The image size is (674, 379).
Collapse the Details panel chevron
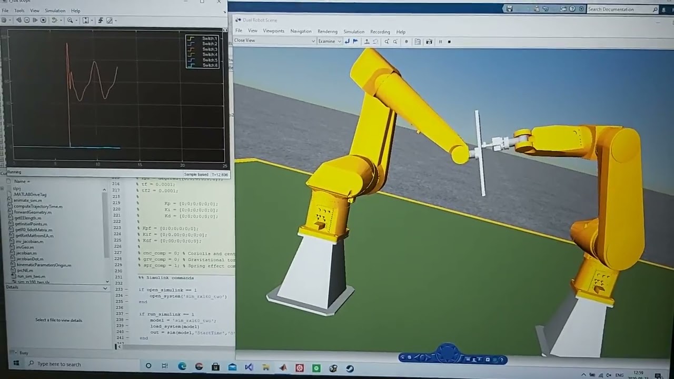click(105, 287)
